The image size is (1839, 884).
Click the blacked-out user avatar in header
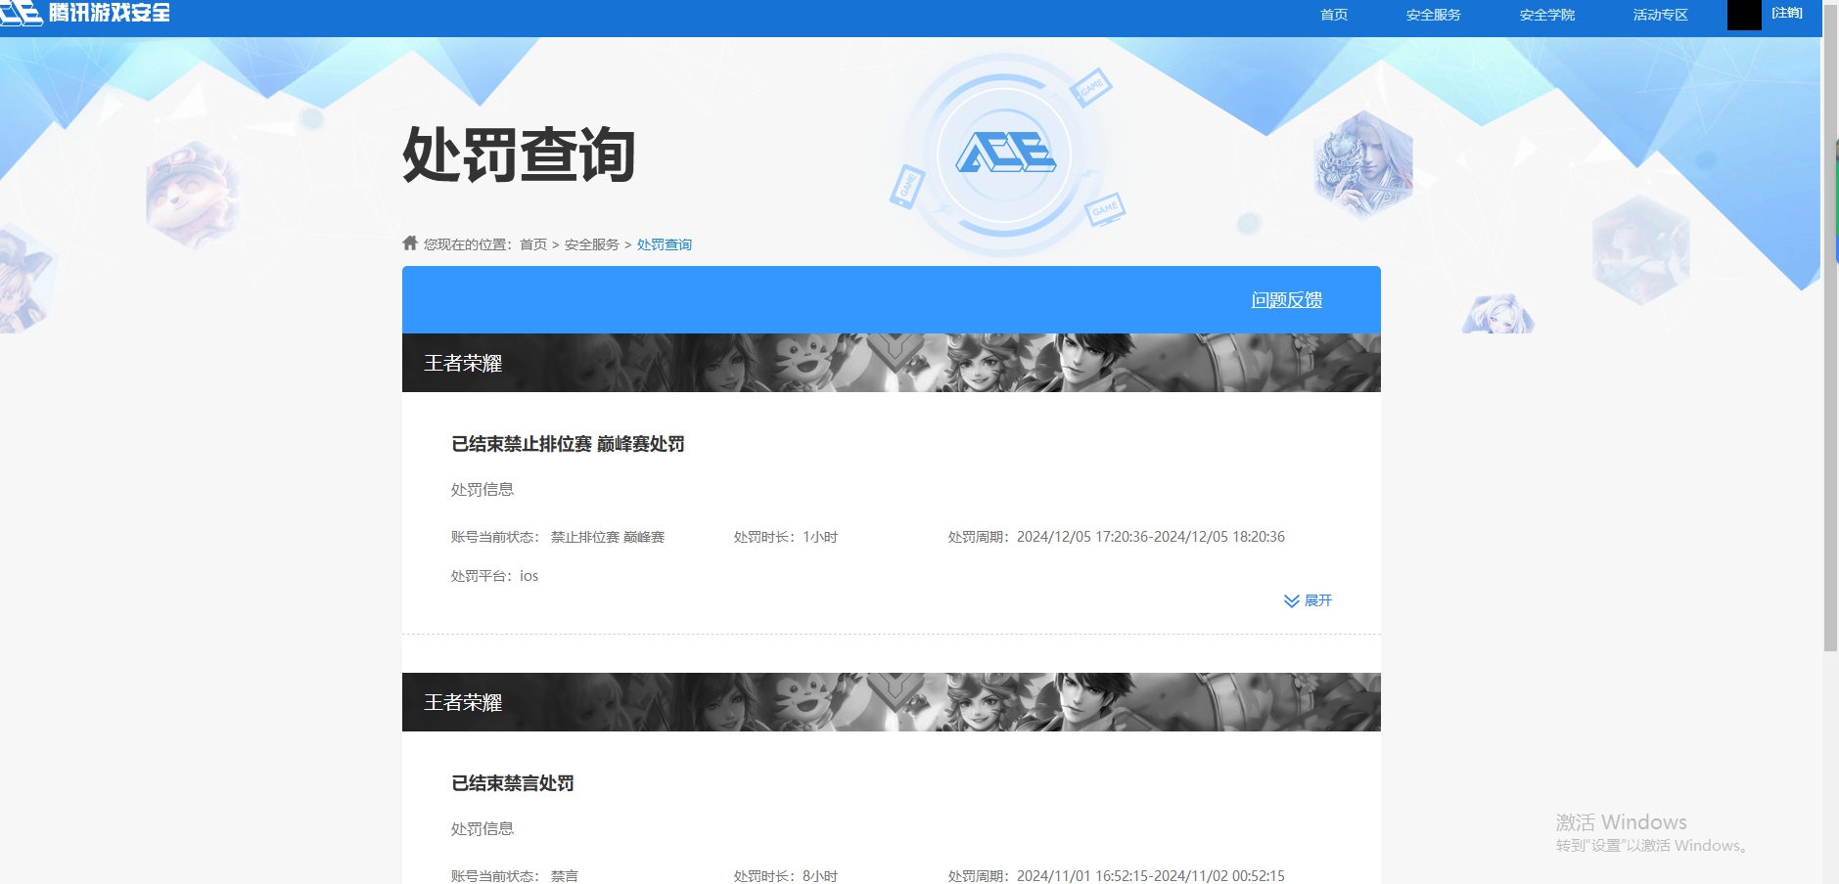pyautogui.click(x=1744, y=15)
